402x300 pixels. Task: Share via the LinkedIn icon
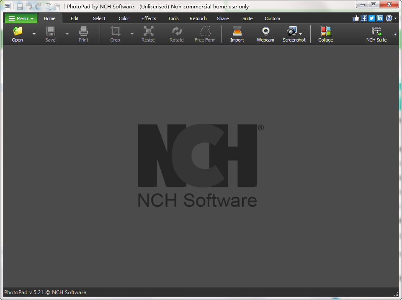380,18
